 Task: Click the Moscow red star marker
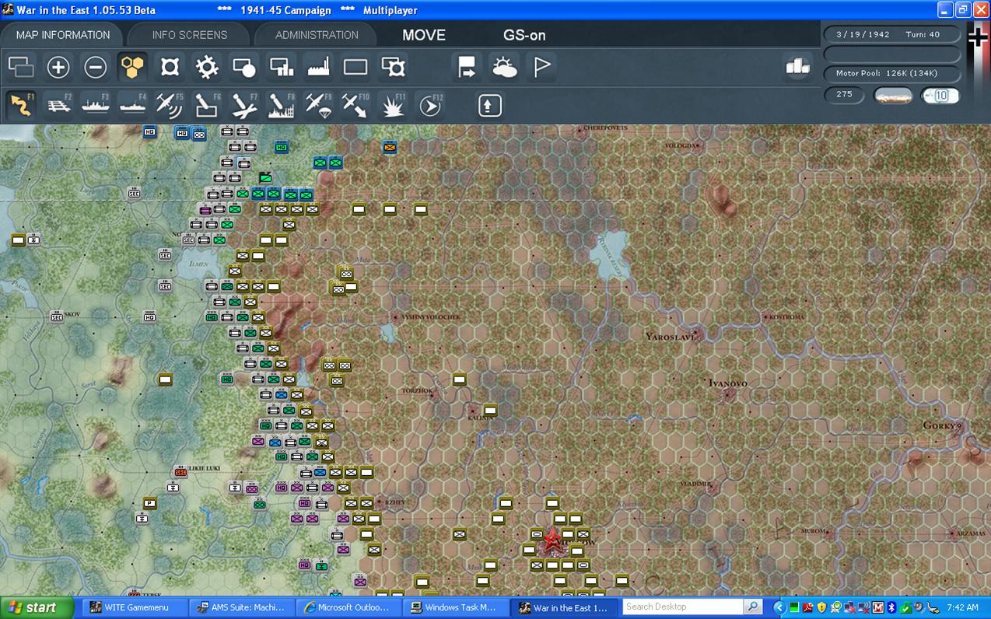(552, 538)
